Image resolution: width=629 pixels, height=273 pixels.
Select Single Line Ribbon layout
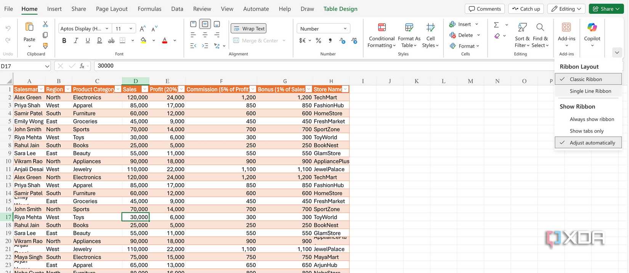[588, 91]
